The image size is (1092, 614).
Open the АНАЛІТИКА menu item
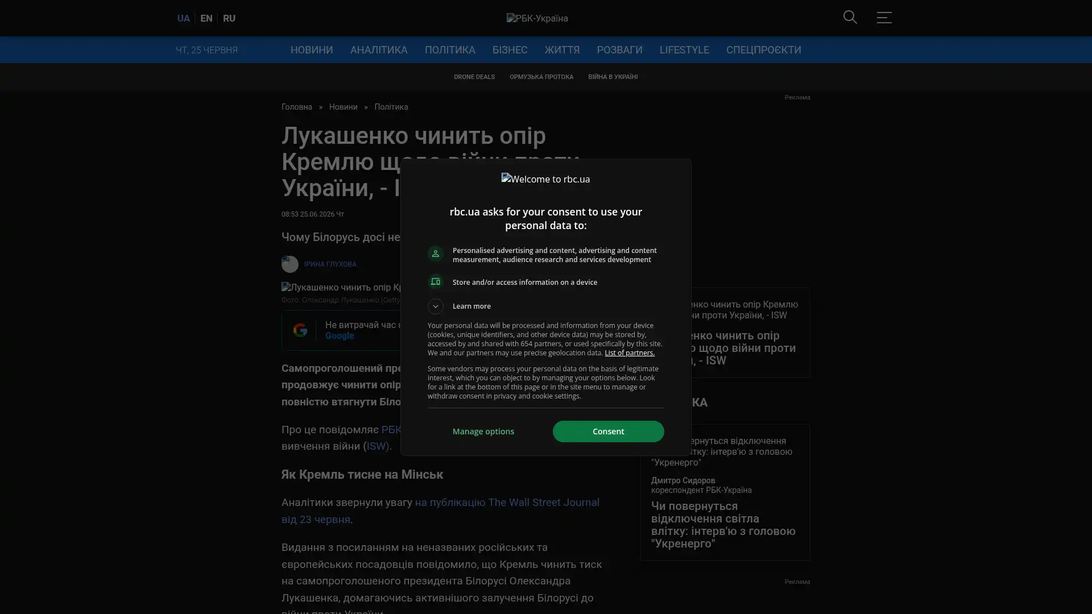pos(379,50)
